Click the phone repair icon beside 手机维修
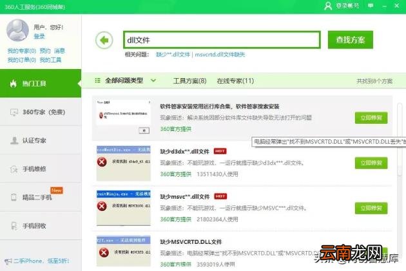The height and width of the screenshot is (271, 406). click(x=14, y=169)
